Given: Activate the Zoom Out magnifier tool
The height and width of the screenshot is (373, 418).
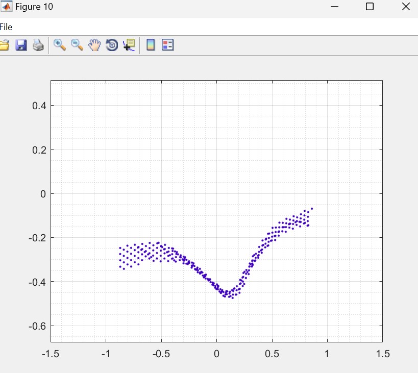Looking at the screenshot, I should tap(77, 45).
